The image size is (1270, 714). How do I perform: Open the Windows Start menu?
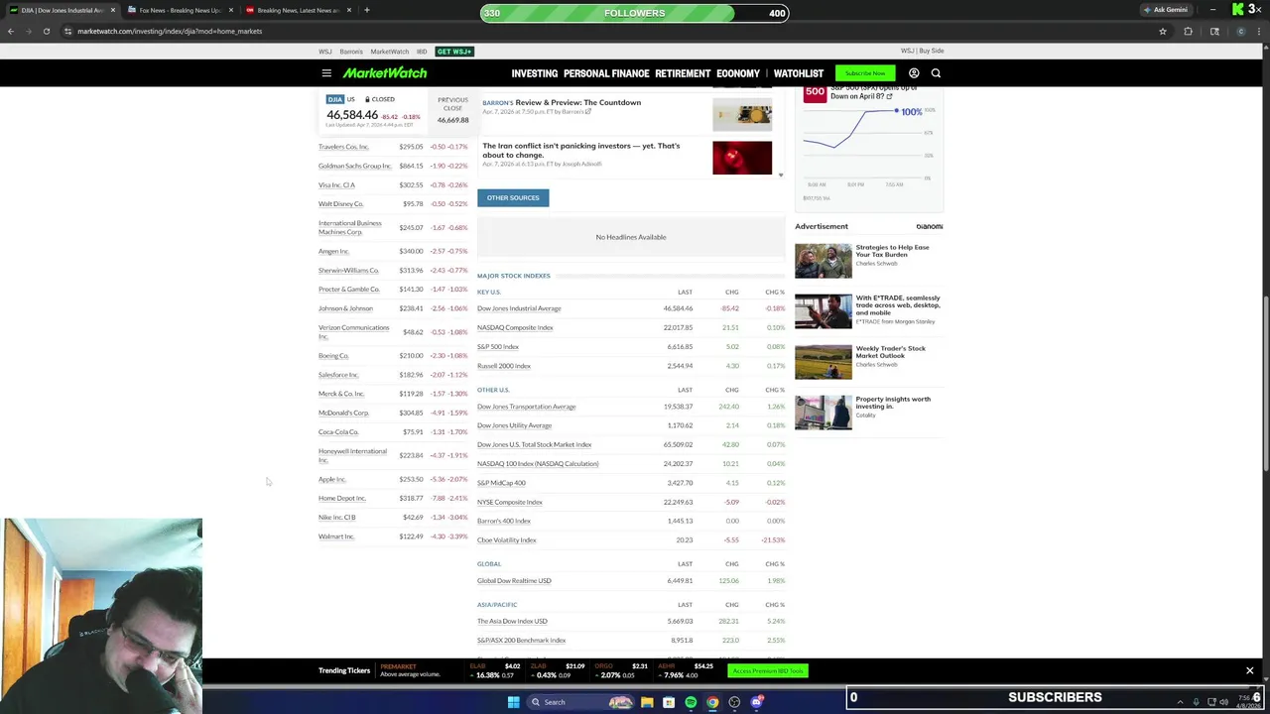[513, 702]
